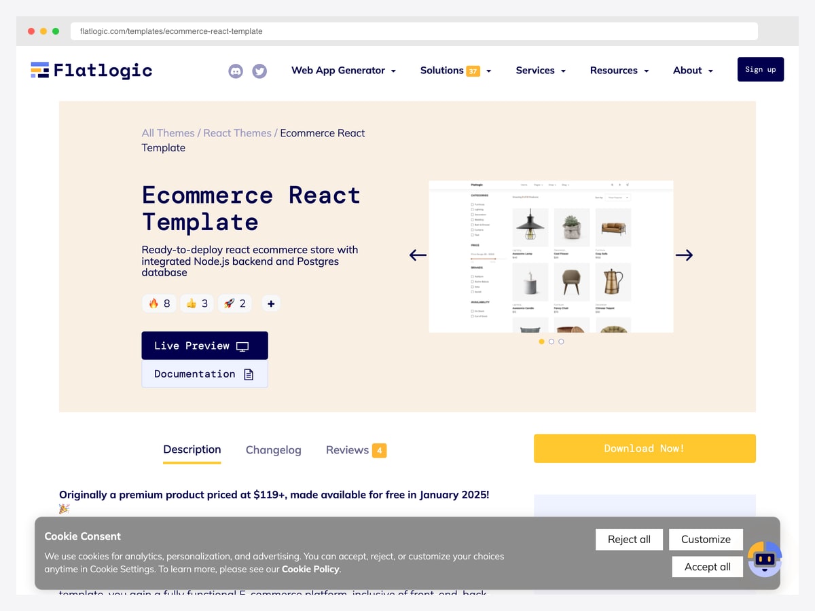Open the chatbot robot assistant icon
Image resolution: width=815 pixels, height=611 pixels.
click(765, 559)
